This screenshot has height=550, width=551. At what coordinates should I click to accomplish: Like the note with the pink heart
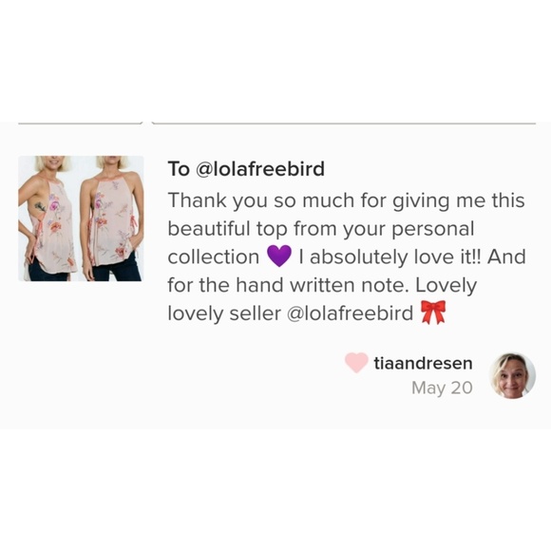[356, 363]
